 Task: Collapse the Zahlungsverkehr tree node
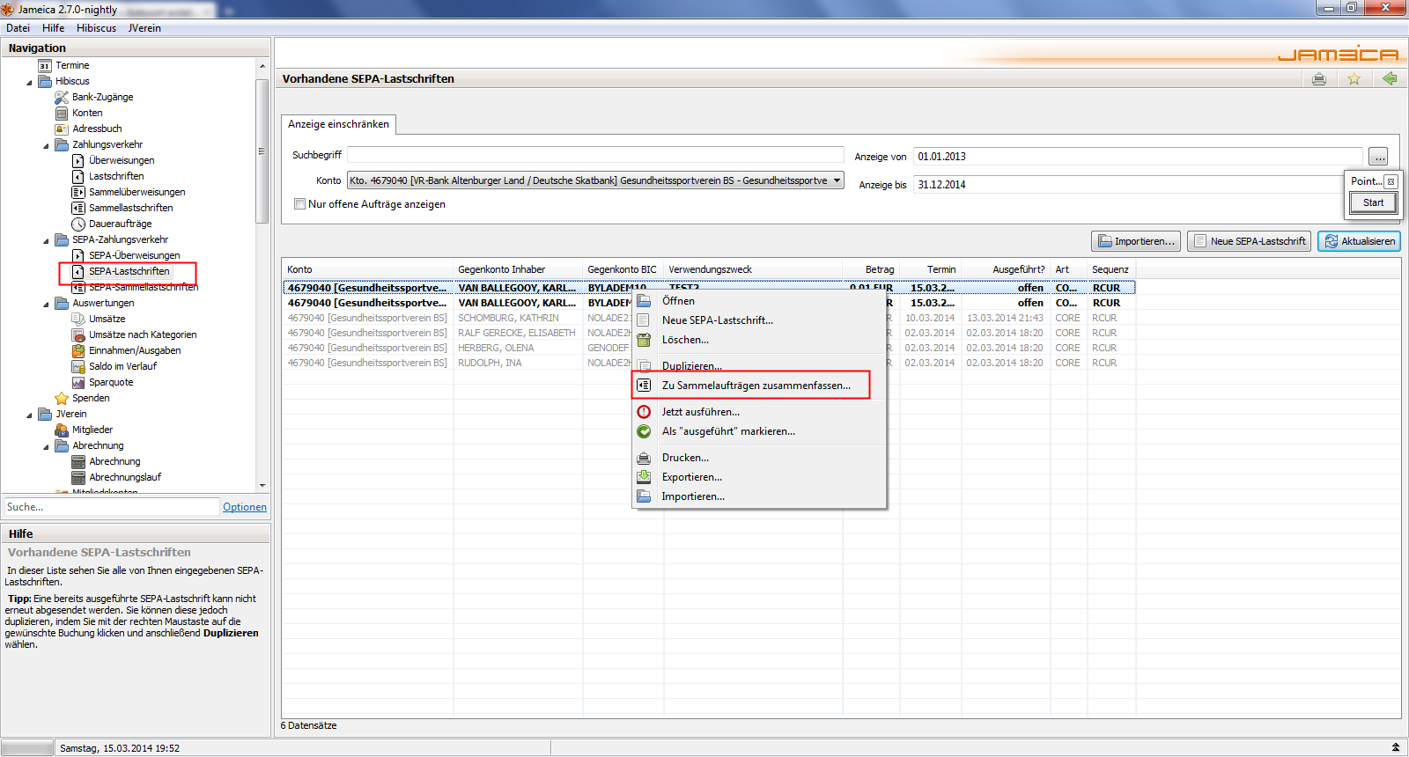coord(46,145)
